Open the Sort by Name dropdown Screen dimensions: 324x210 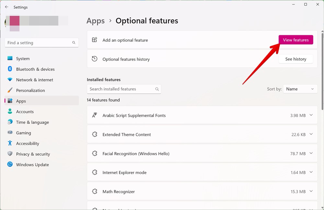300,89
